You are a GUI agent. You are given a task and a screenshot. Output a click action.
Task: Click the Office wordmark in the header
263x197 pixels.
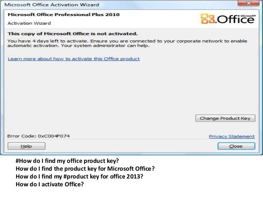click(x=236, y=19)
